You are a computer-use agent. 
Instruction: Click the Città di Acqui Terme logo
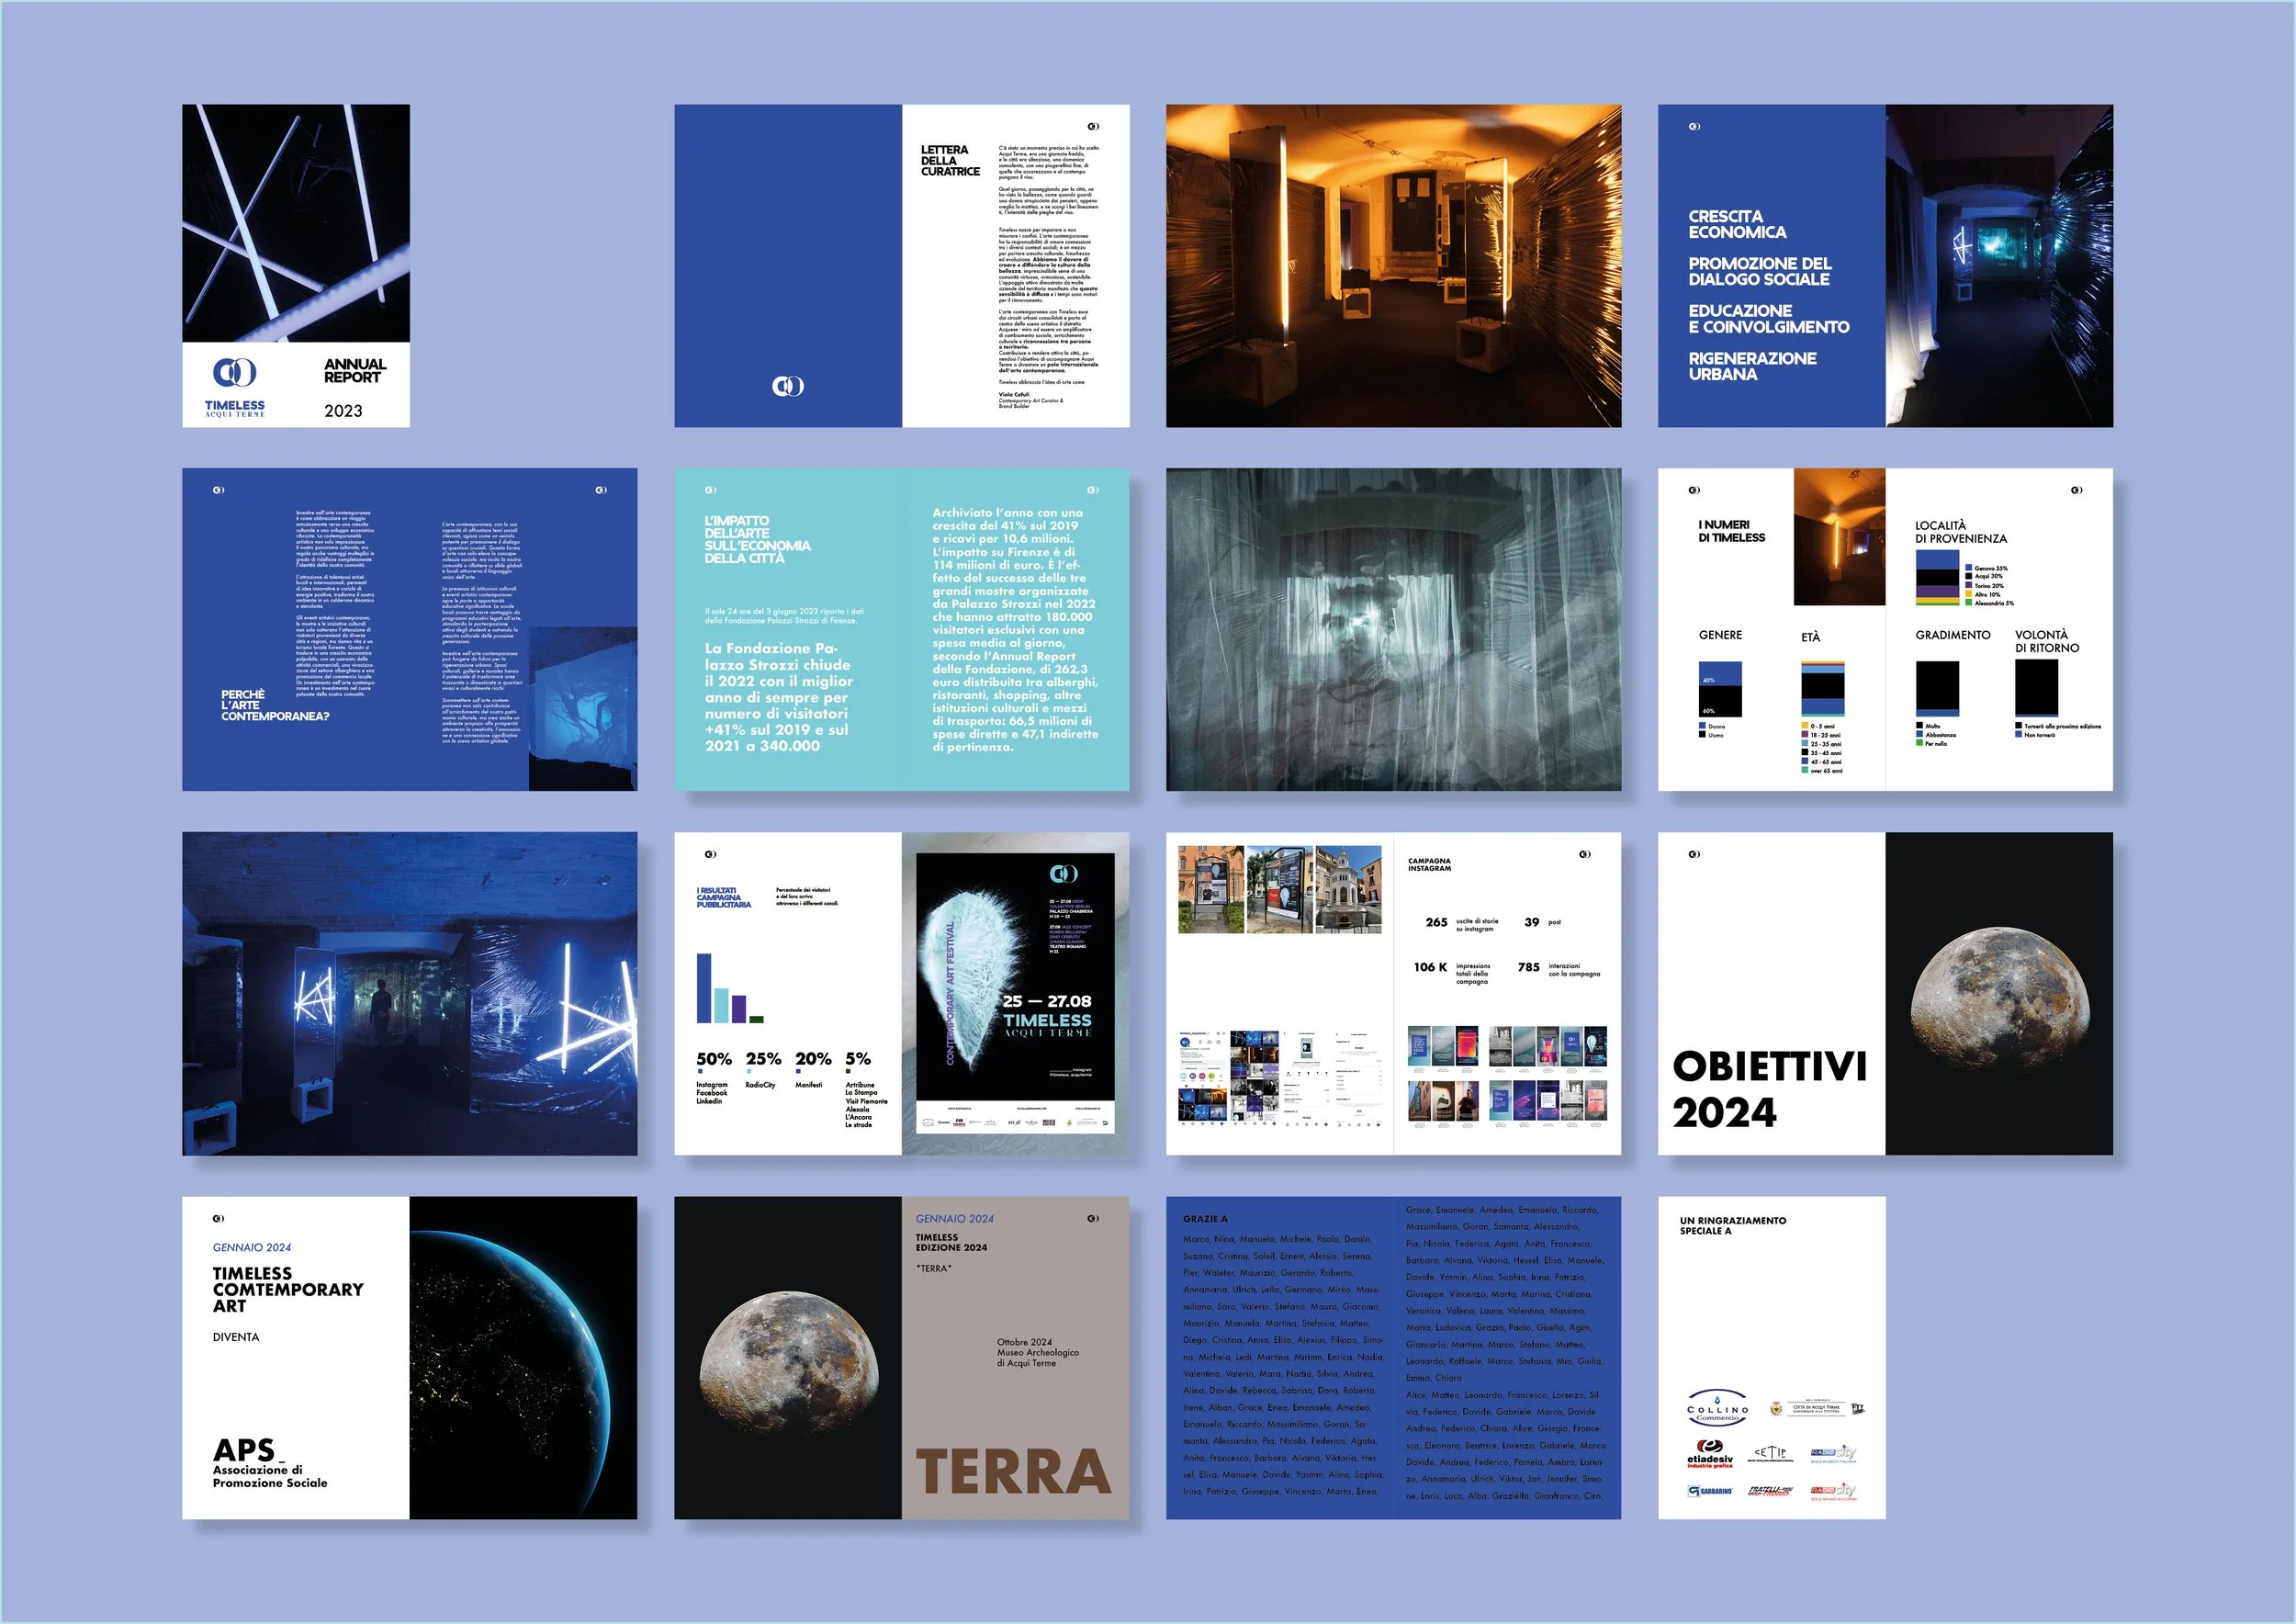(x=1817, y=1408)
